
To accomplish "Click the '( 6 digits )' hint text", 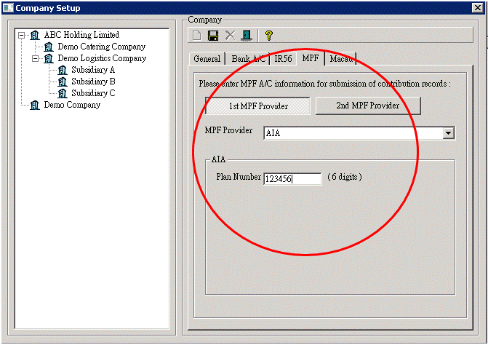I will tap(345, 177).
